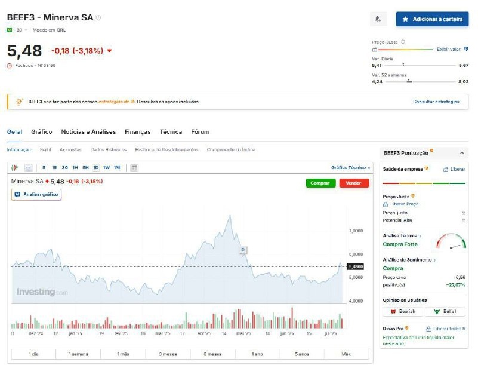This screenshot has width=478, height=365.
Task: Click the lightbulb icon in AI strategies banner
Action: coord(19,102)
